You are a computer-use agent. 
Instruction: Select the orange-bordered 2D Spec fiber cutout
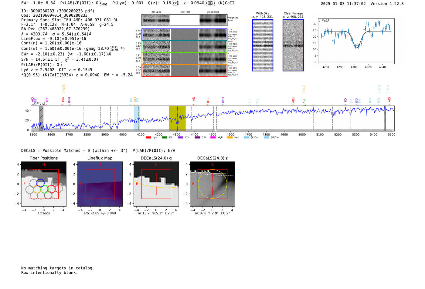tap(156, 59)
